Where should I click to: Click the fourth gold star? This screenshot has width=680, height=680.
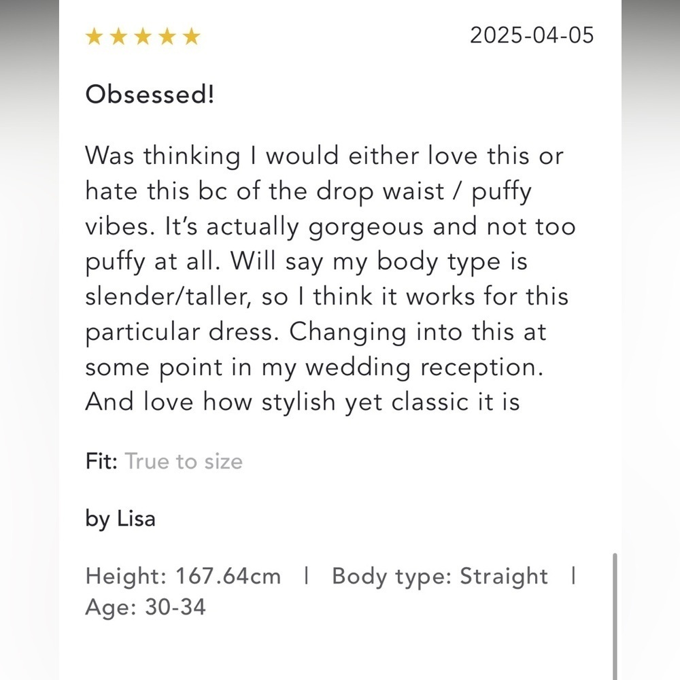point(167,37)
